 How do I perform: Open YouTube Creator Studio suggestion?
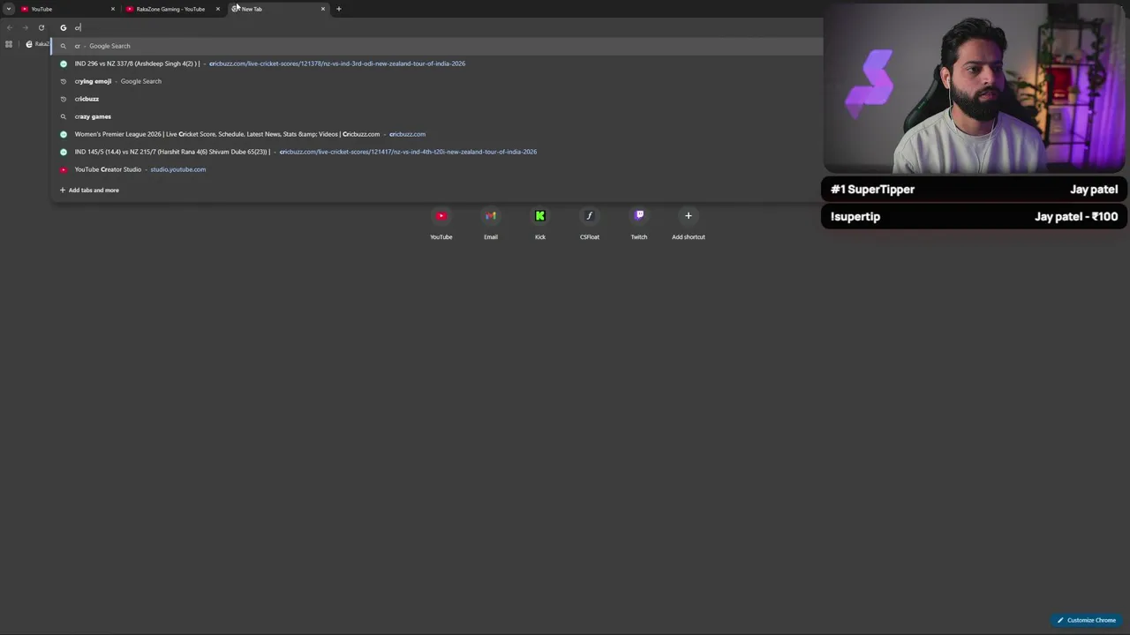[436, 169]
